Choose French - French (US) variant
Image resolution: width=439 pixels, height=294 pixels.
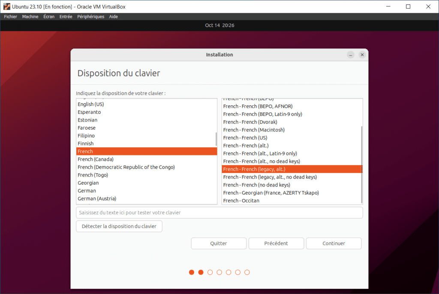click(x=292, y=137)
